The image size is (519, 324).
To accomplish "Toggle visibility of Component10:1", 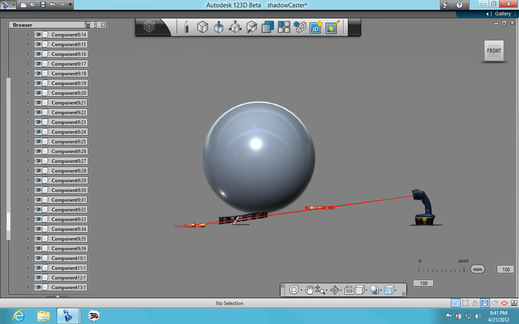I will coord(38,258).
